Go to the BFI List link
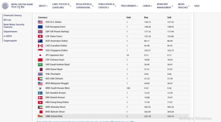Screen dimensions: 221x122 [x=7, y=20]
